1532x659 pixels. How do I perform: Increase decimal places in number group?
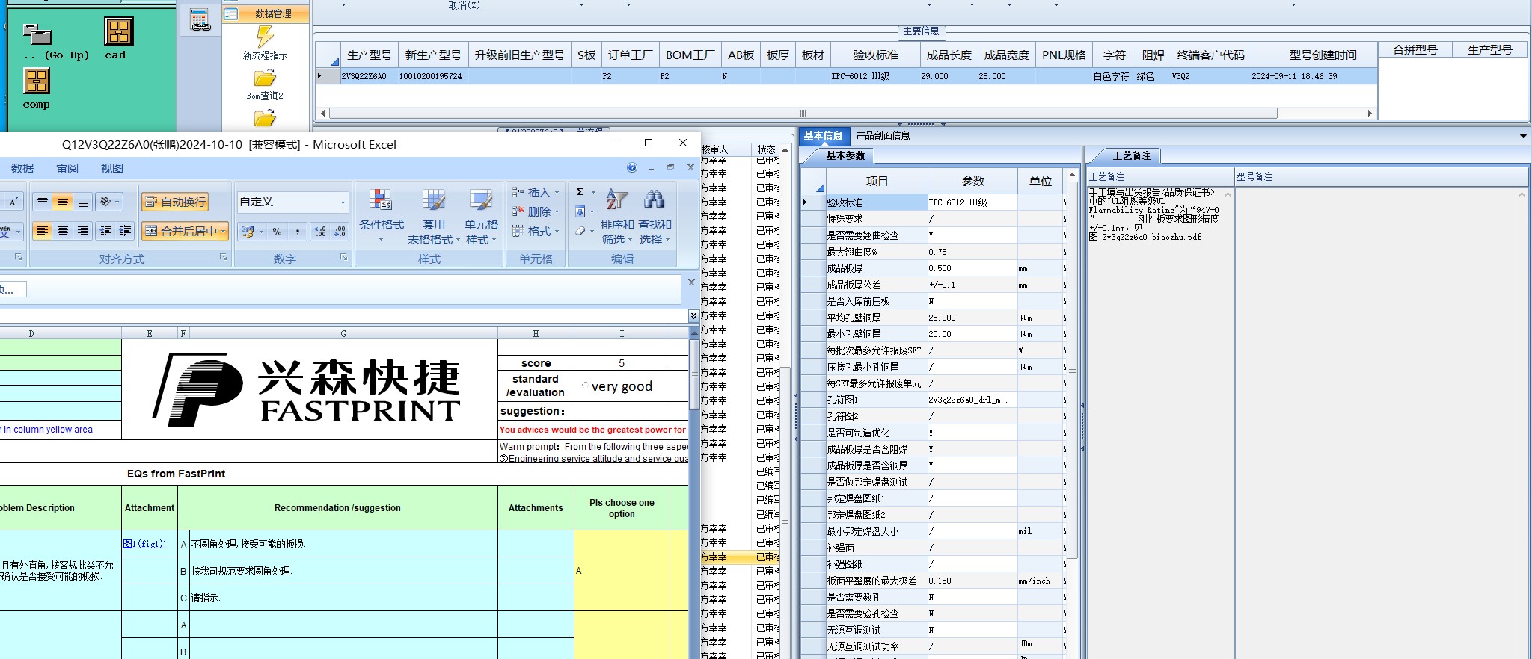(320, 232)
